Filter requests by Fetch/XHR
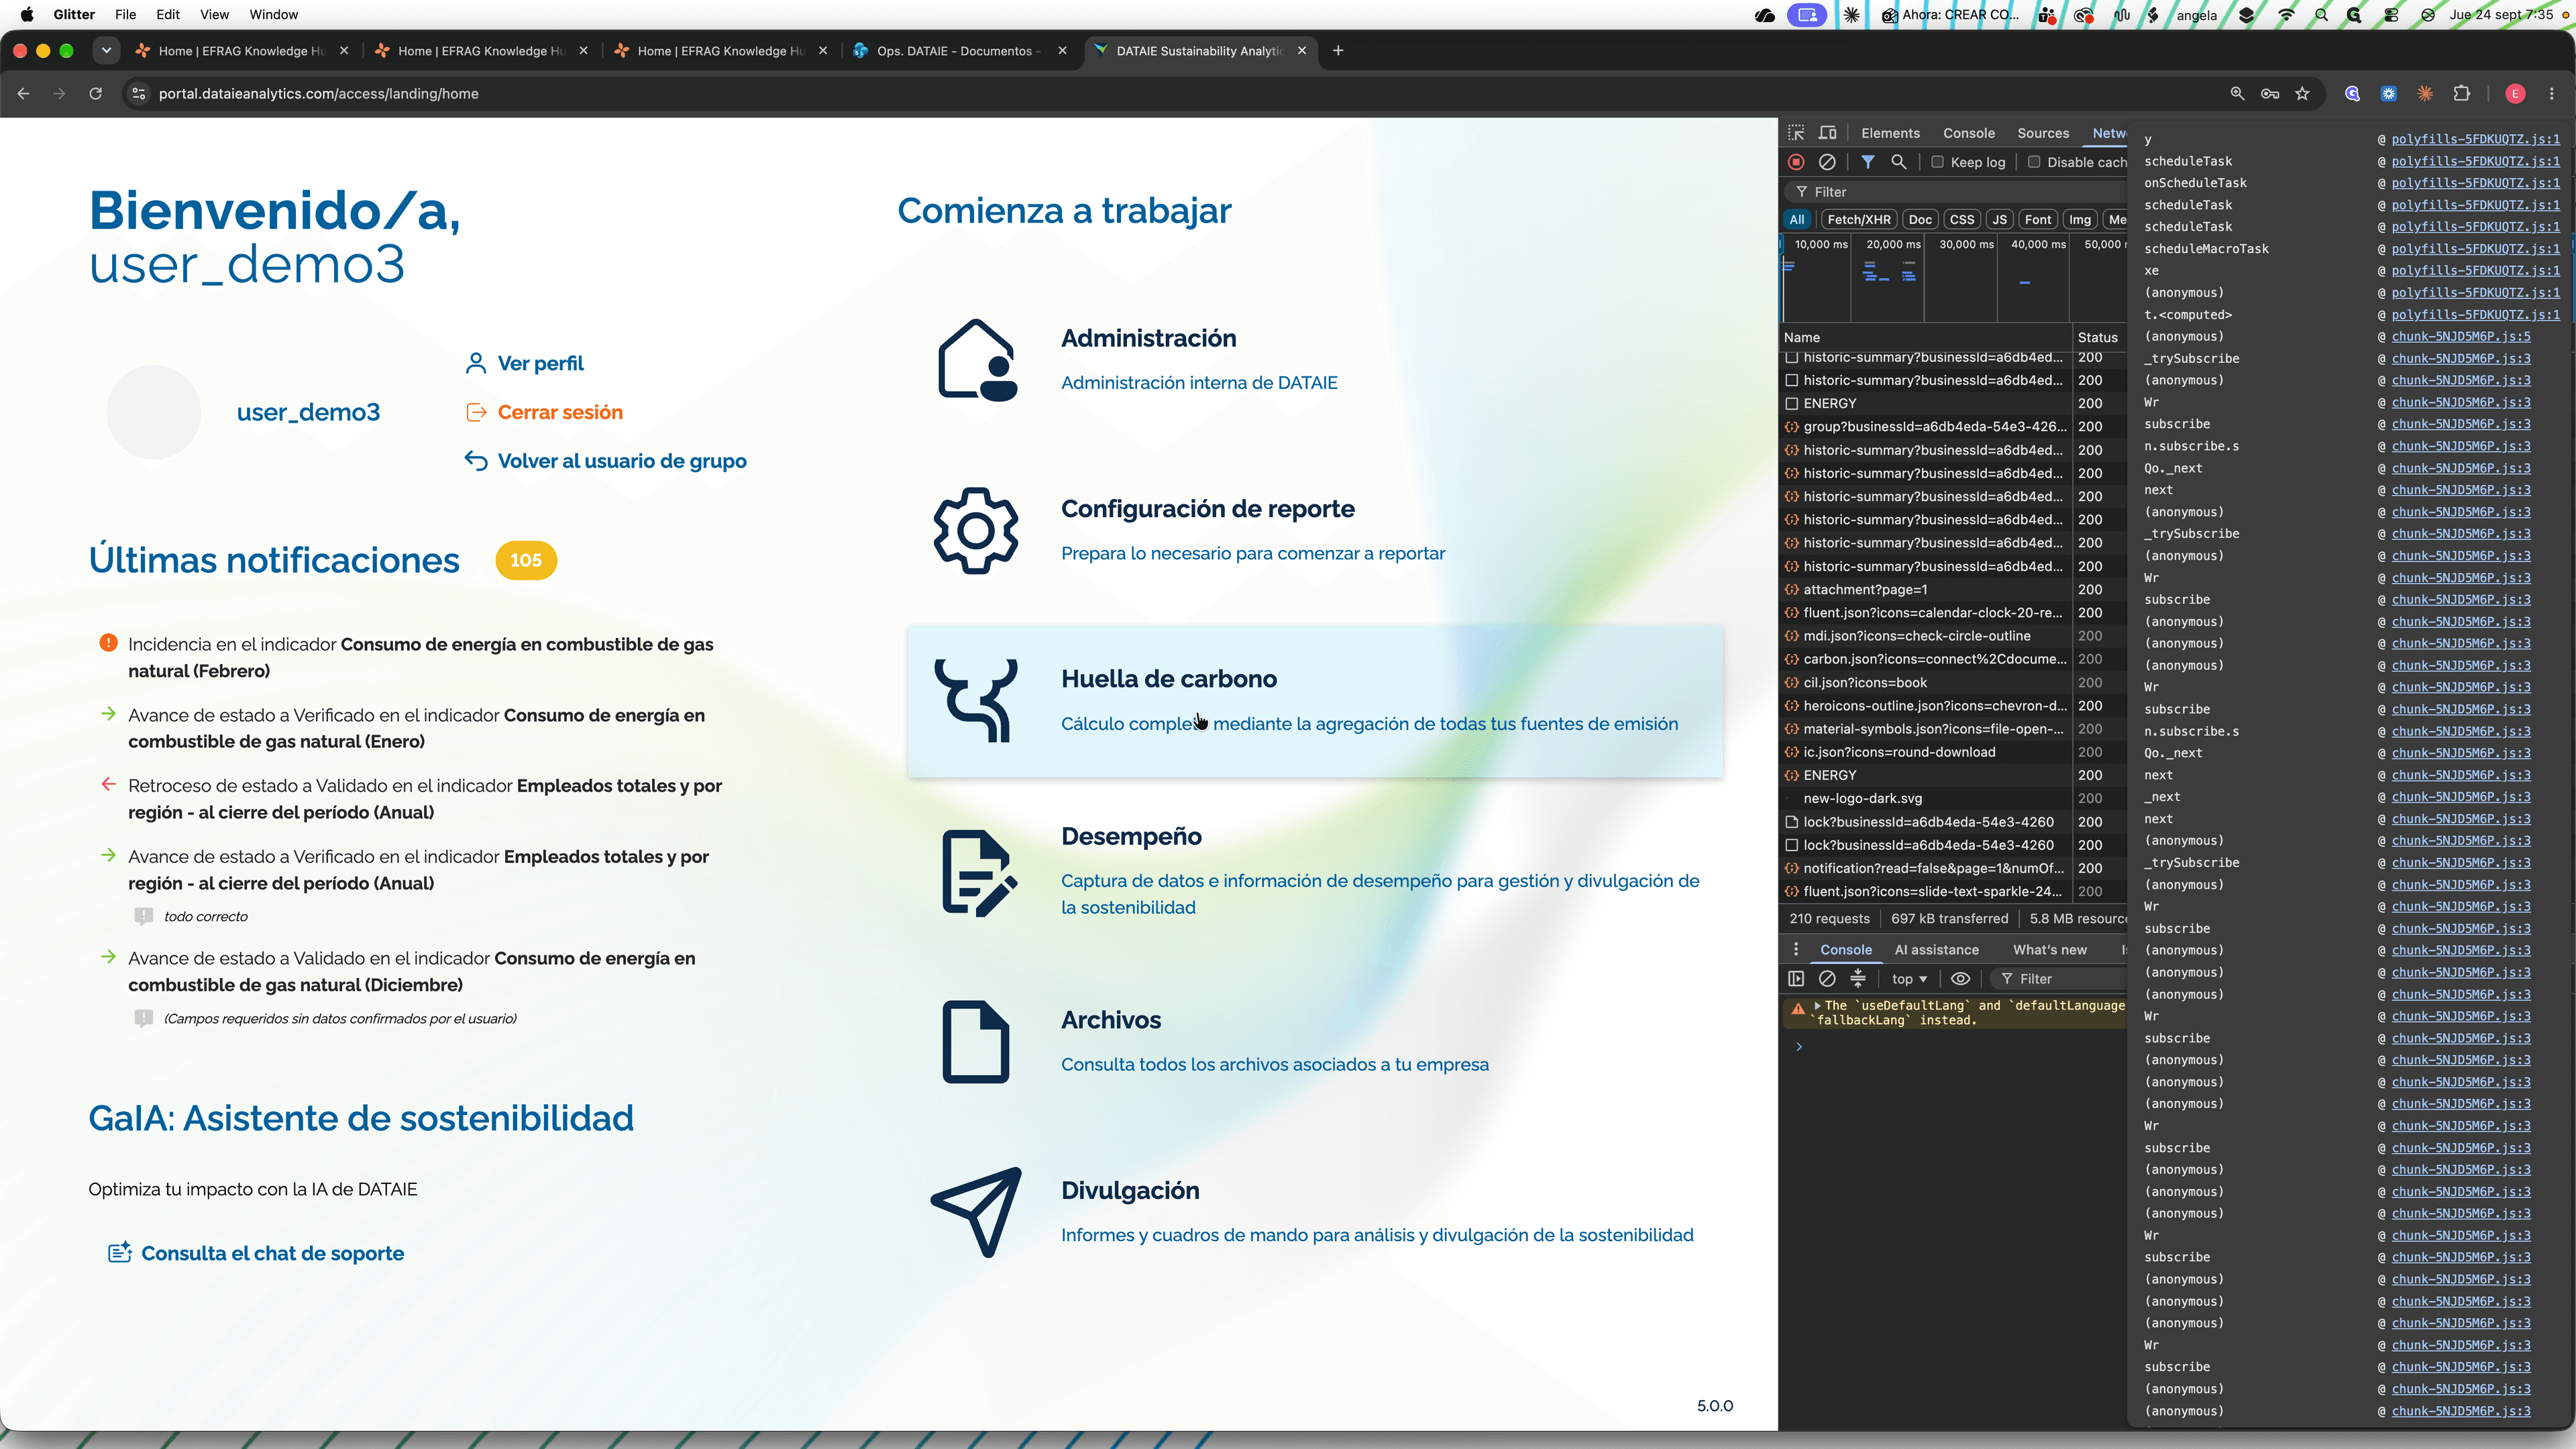2576x1449 pixels. (1859, 220)
